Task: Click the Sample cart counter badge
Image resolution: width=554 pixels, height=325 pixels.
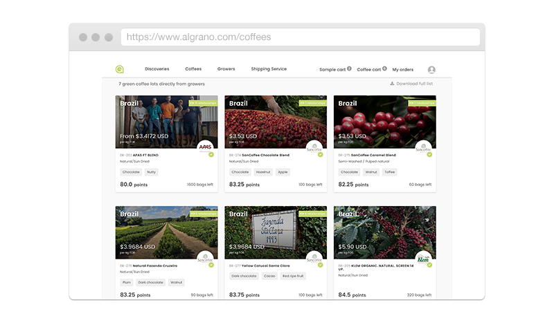Action: 349,68
